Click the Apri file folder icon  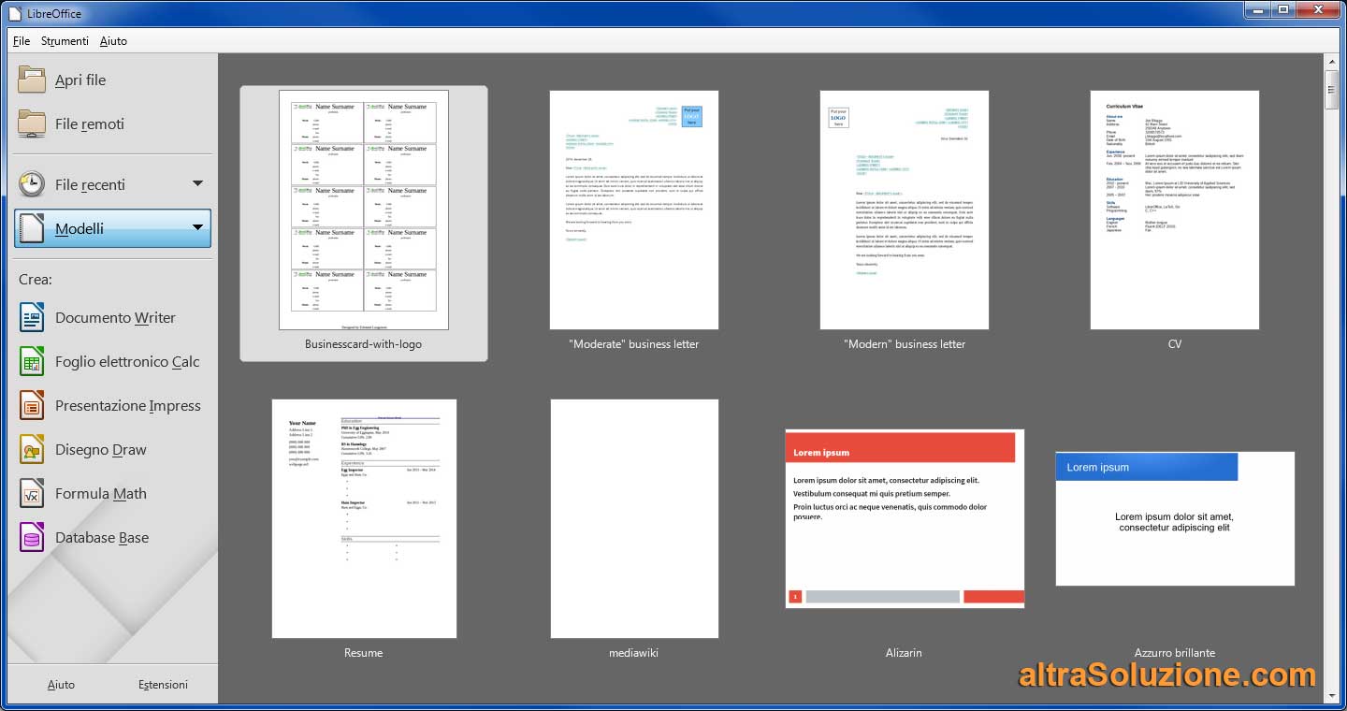tap(32, 80)
